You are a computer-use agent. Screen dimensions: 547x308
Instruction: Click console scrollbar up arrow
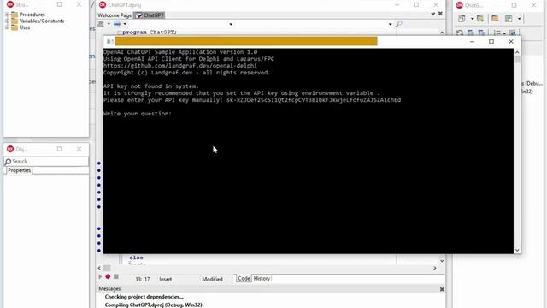pyautogui.click(x=517, y=52)
